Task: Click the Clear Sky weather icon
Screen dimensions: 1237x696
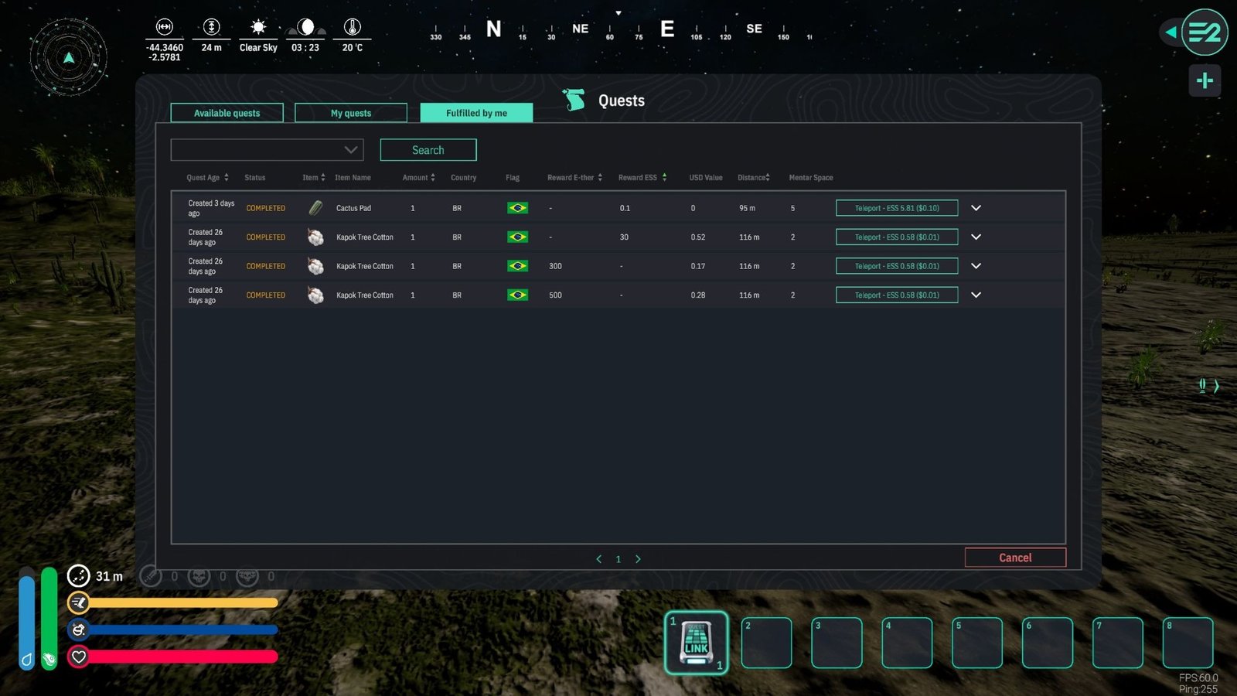Action: tap(258, 28)
